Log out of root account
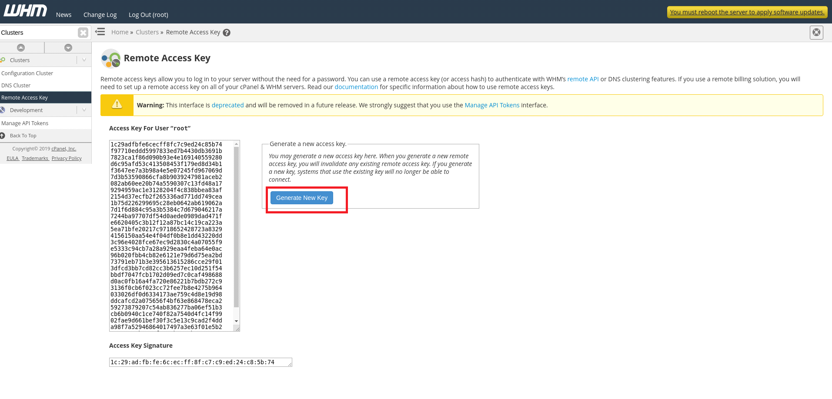This screenshot has height=399, width=832. 148,15
